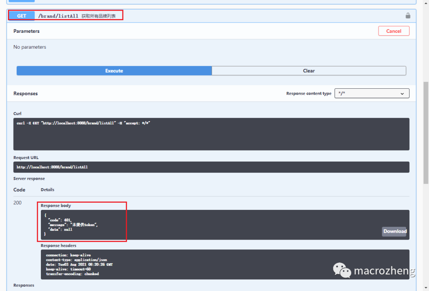Collapse the /brand/listAll endpoint path
The width and height of the screenshot is (429, 291).
58,16
